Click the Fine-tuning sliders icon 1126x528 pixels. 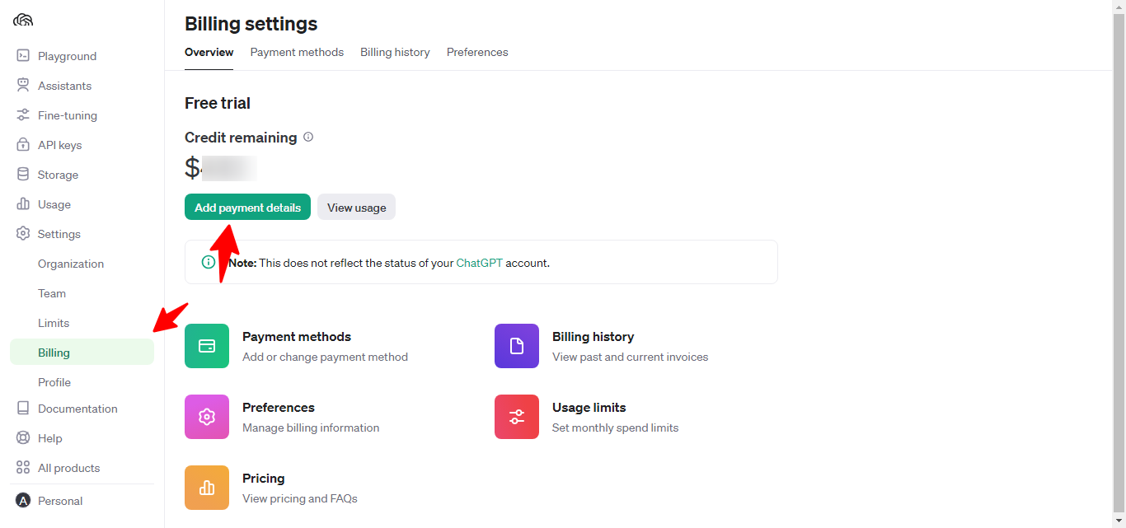[23, 115]
